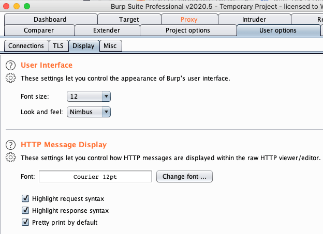Open the Comparer tab
Viewport: 323px width, 234px height.
coord(38,30)
